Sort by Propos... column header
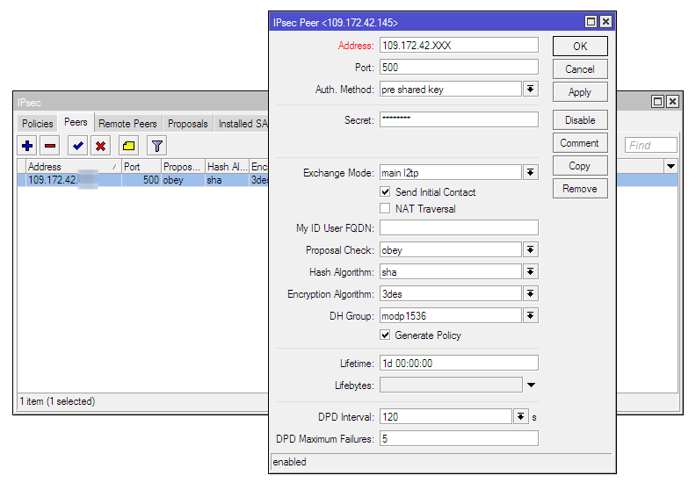The width and height of the screenshot is (696, 483). click(183, 167)
